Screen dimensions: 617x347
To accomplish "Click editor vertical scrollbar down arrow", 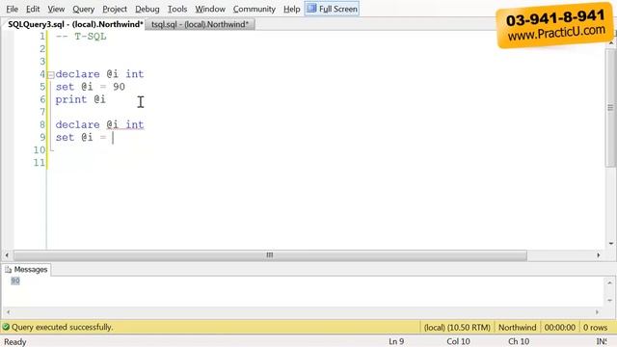I will (x=610, y=244).
